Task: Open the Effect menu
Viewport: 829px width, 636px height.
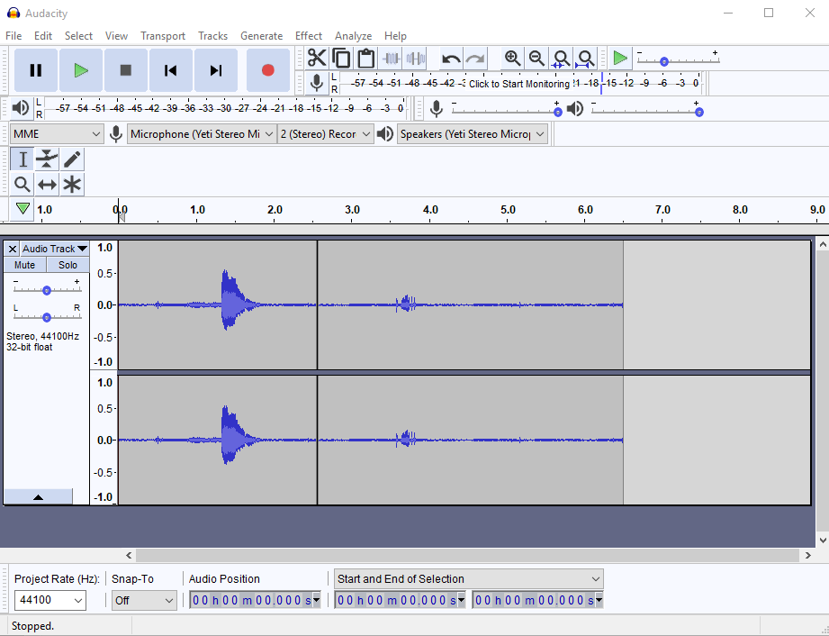Action: [x=309, y=35]
